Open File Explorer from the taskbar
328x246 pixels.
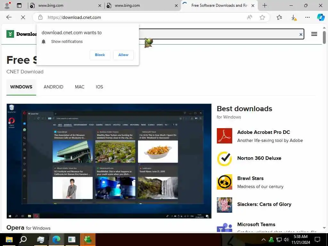pyautogui.click(x=9, y=240)
